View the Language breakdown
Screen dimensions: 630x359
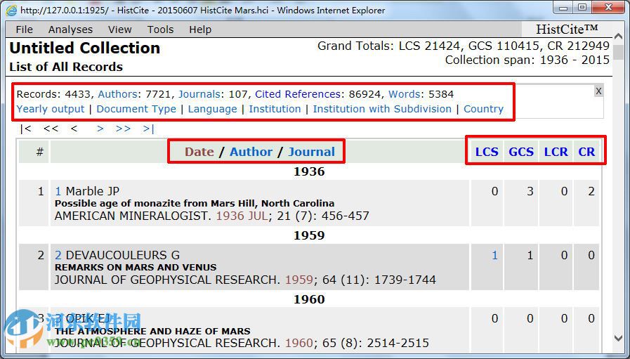point(213,109)
